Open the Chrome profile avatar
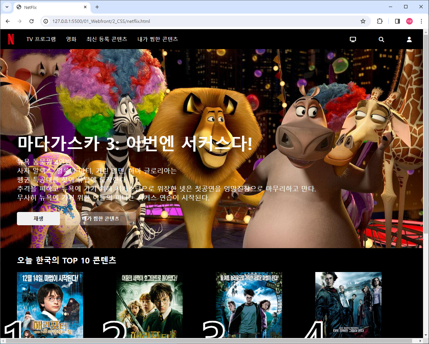 click(x=409, y=21)
